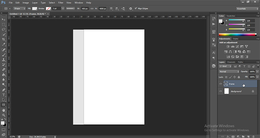Open the Essentials workspace dropdown
Image resolution: width=260 pixels, height=138 pixels.
click(247, 9)
